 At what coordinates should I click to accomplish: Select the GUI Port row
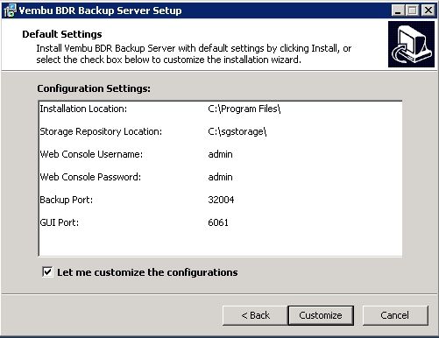pyautogui.click(x=220, y=222)
